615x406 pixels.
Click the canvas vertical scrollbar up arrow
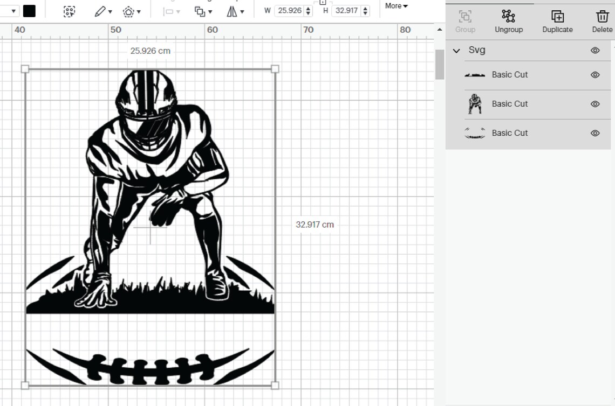pos(439,30)
